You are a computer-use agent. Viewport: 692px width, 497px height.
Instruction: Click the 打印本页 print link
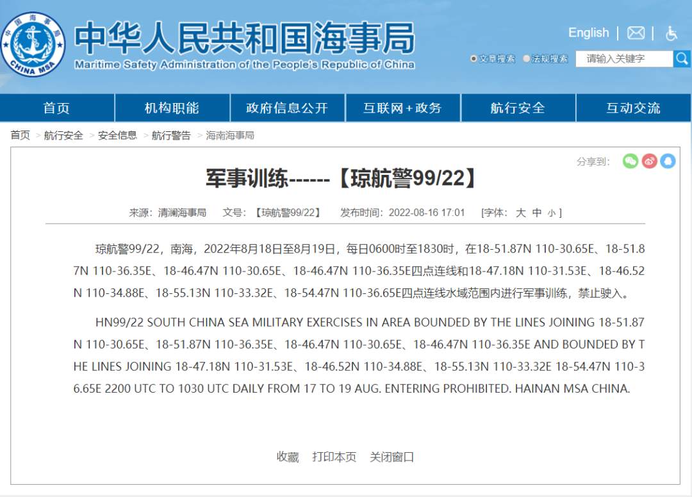coord(334,457)
